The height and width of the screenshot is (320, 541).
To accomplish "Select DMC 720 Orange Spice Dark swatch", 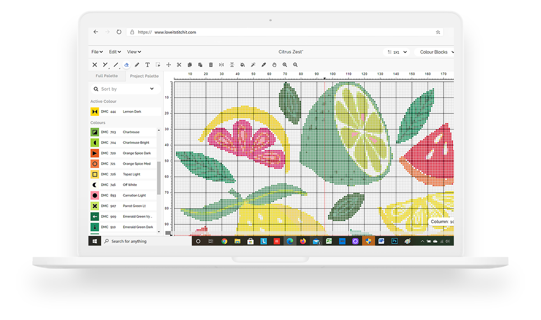I will point(95,153).
